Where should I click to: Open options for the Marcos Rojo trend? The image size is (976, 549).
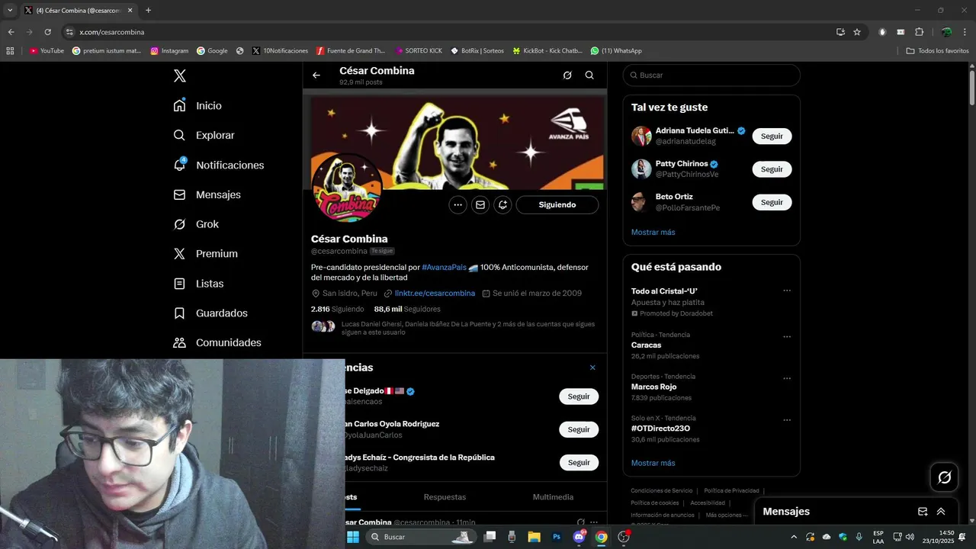pos(787,378)
